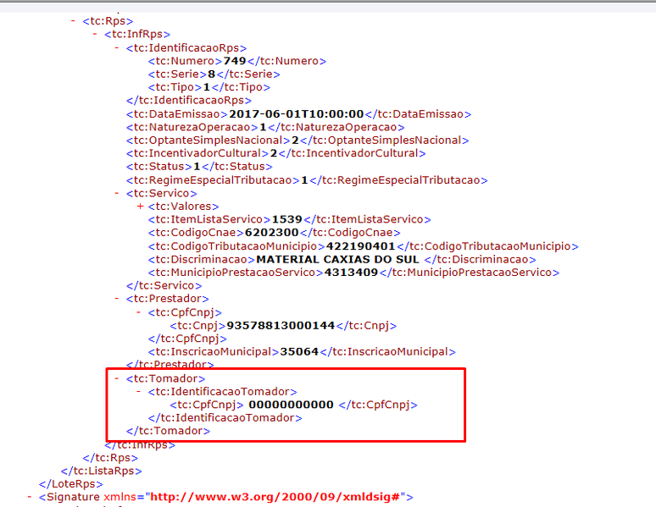Collapse the tc:Rps node

pos(73,20)
